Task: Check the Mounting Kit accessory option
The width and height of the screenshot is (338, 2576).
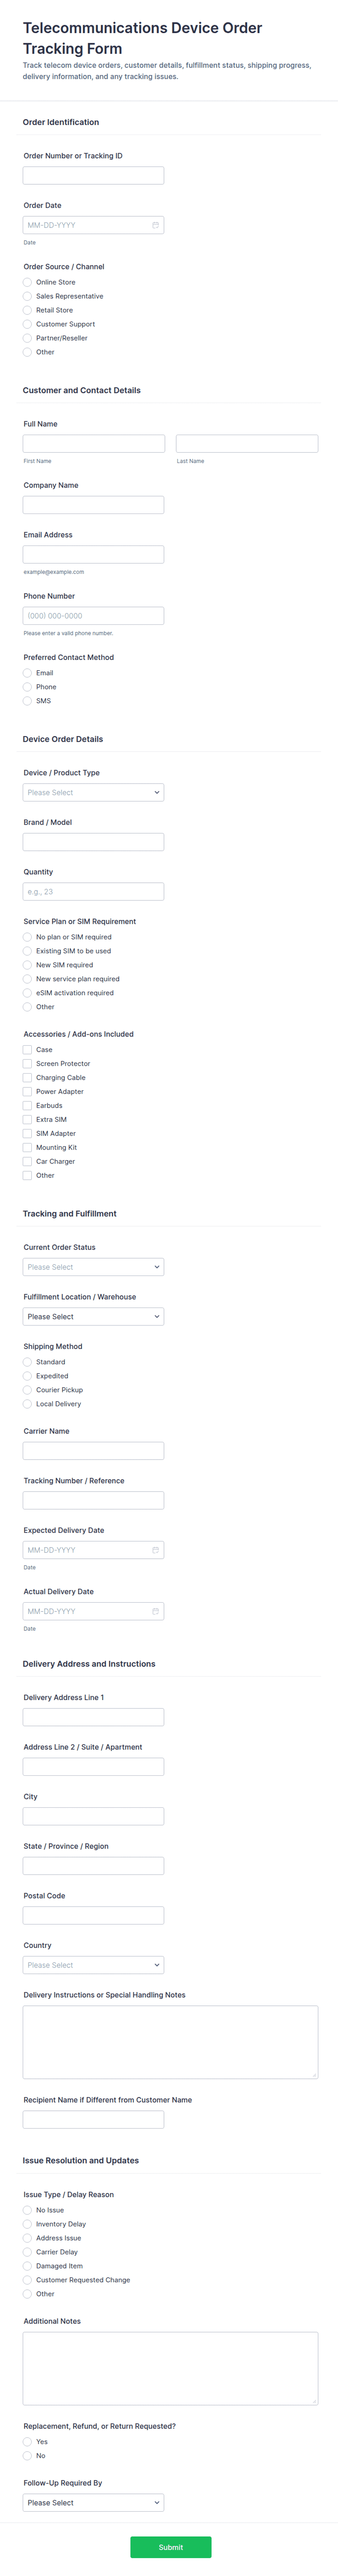Action: [x=28, y=1148]
